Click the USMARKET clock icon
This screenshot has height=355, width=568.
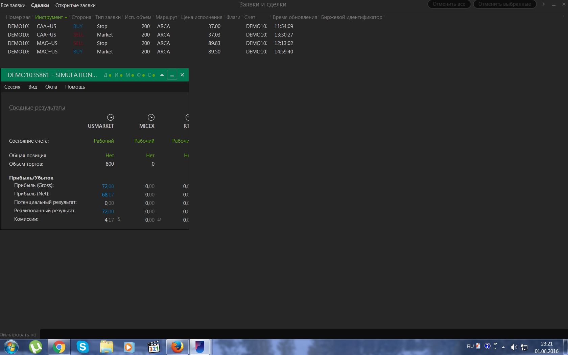[111, 117]
